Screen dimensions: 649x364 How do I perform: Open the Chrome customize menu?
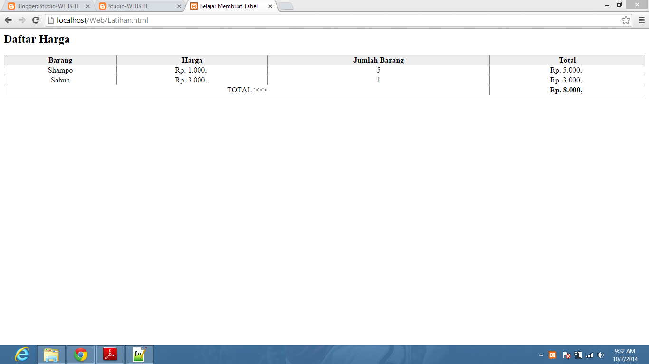[x=641, y=20]
